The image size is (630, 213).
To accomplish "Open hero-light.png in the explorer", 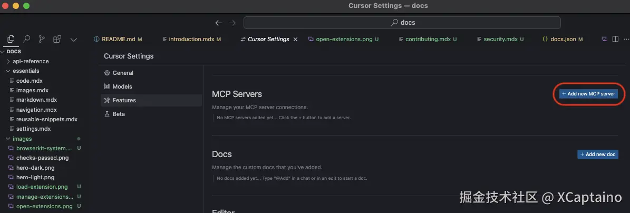I will (35, 177).
